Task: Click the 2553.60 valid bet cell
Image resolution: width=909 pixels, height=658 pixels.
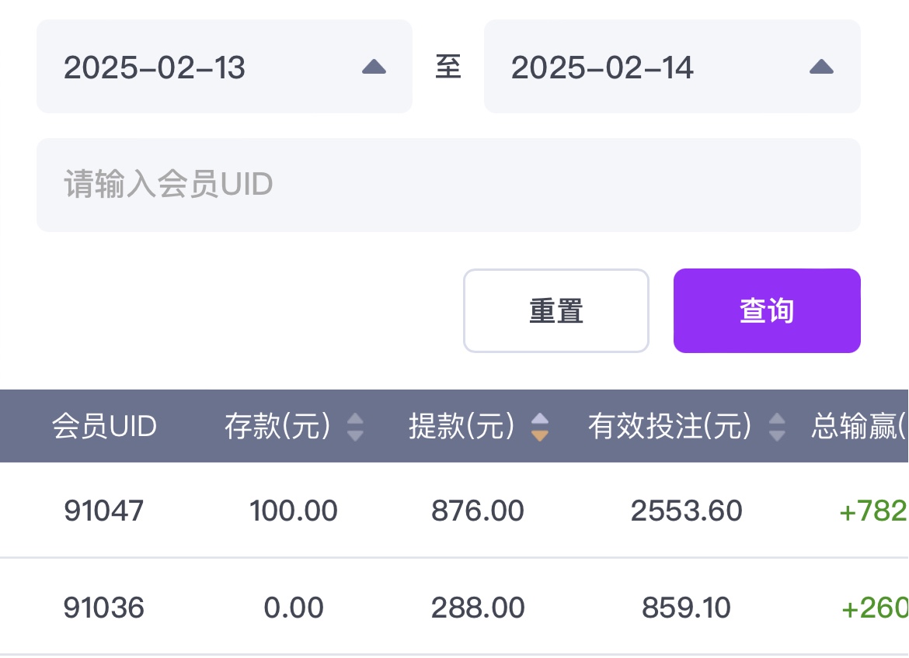Action: (687, 511)
